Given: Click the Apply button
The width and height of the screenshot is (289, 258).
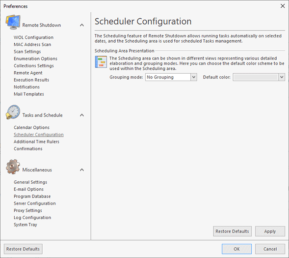Looking at the screenshot, I should tap(270, 231).
